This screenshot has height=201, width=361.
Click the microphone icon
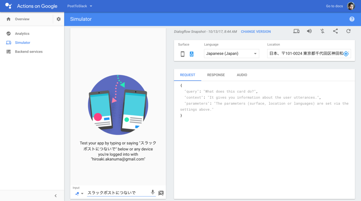(x=153, y=192)
